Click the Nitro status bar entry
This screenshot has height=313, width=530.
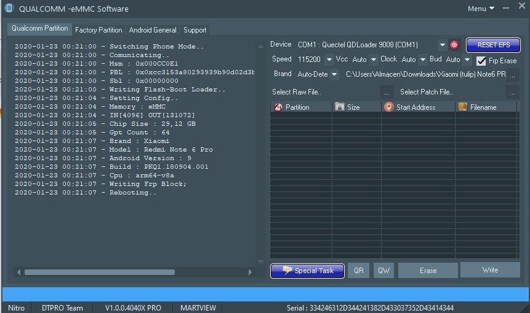(x=16, y=308)
